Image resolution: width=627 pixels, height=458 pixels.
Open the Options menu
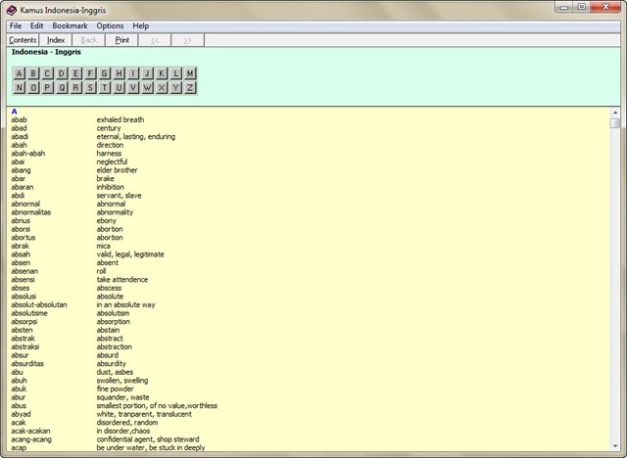(x=110, y=26)
